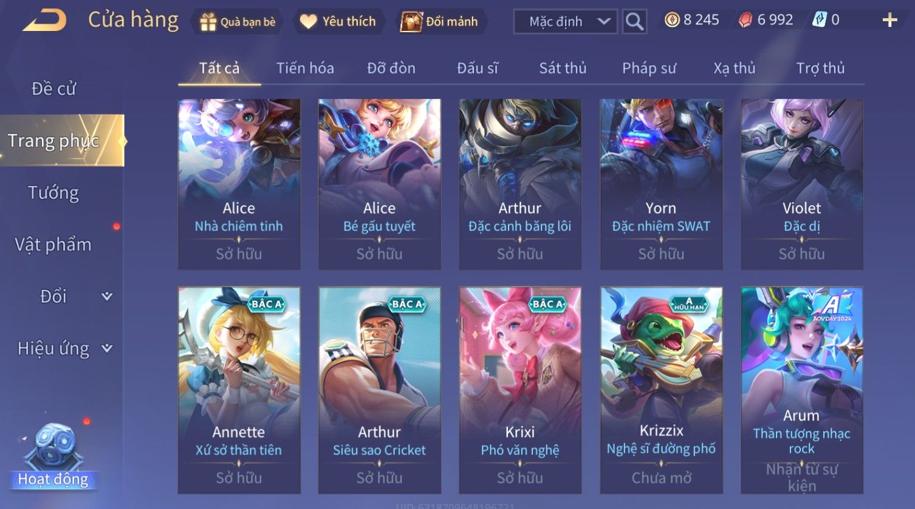This screenshot has width=915, height=509.
Task: Open Quà bạn bè gift icon
Action: [208, 22]
